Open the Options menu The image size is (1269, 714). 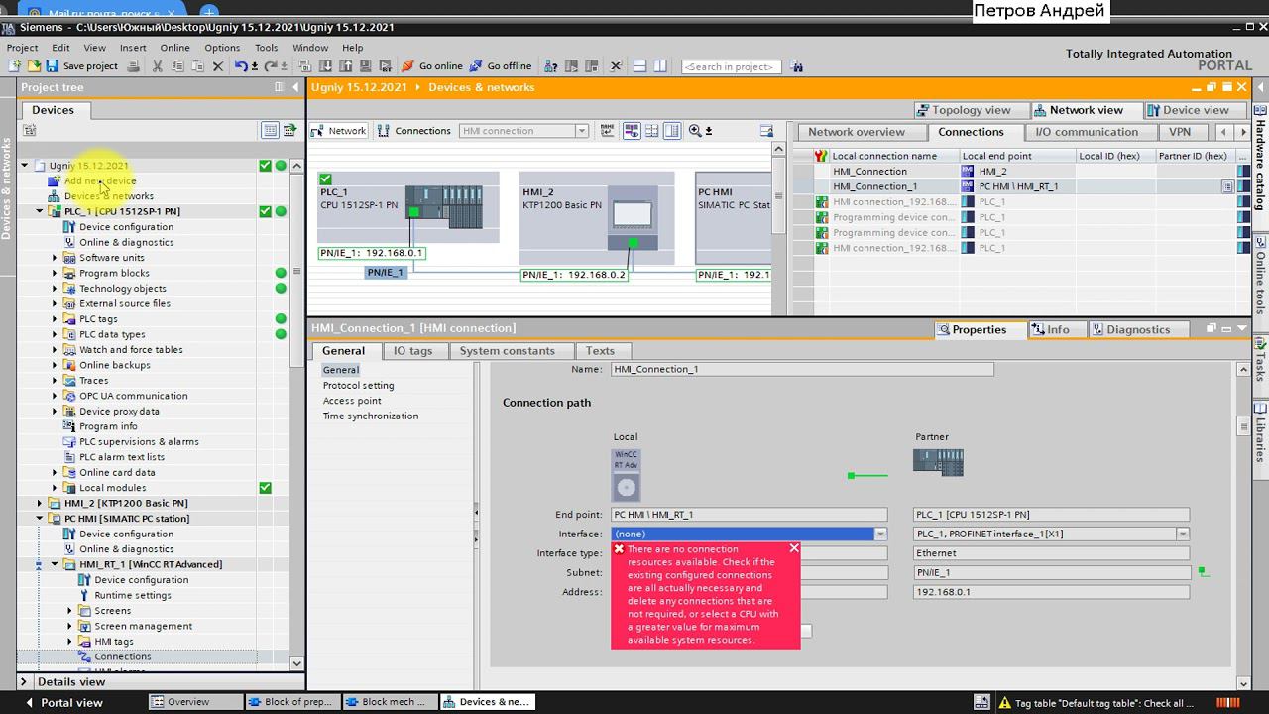222,47
